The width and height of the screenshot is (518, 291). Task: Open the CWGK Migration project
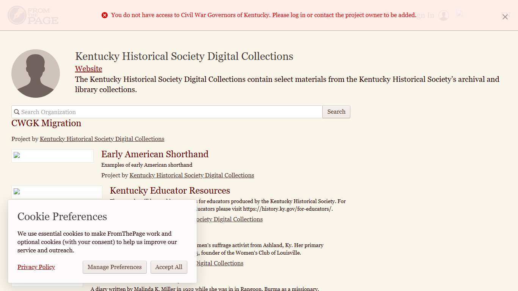click(x=46, y=123)
